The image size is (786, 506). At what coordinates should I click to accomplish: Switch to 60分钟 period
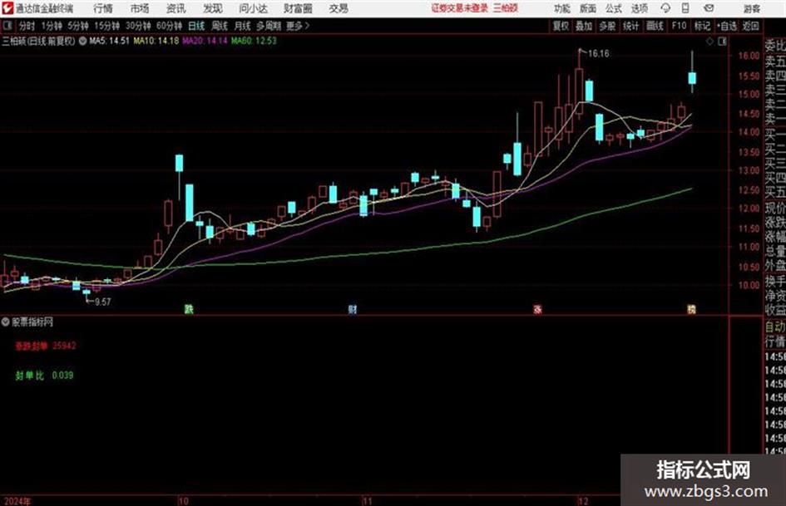170,26
